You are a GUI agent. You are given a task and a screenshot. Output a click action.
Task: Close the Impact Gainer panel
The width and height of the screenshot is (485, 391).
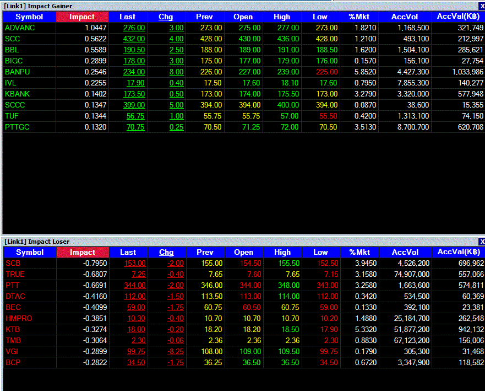[482, 6]
